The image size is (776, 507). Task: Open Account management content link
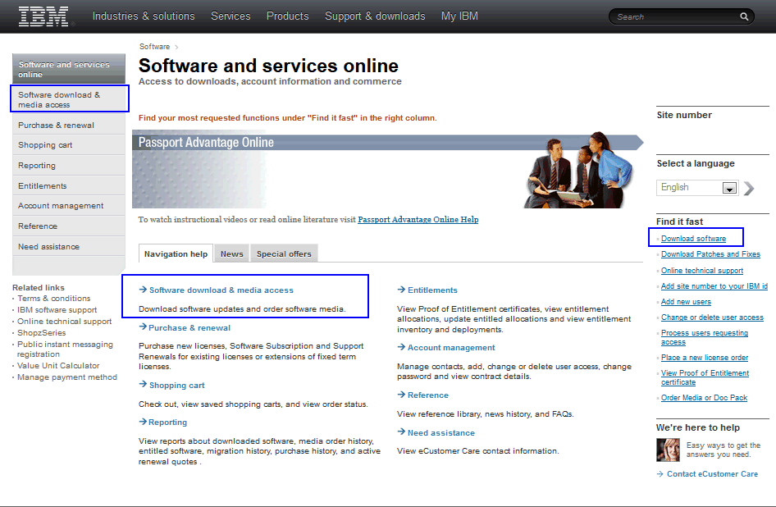(451, 348)
